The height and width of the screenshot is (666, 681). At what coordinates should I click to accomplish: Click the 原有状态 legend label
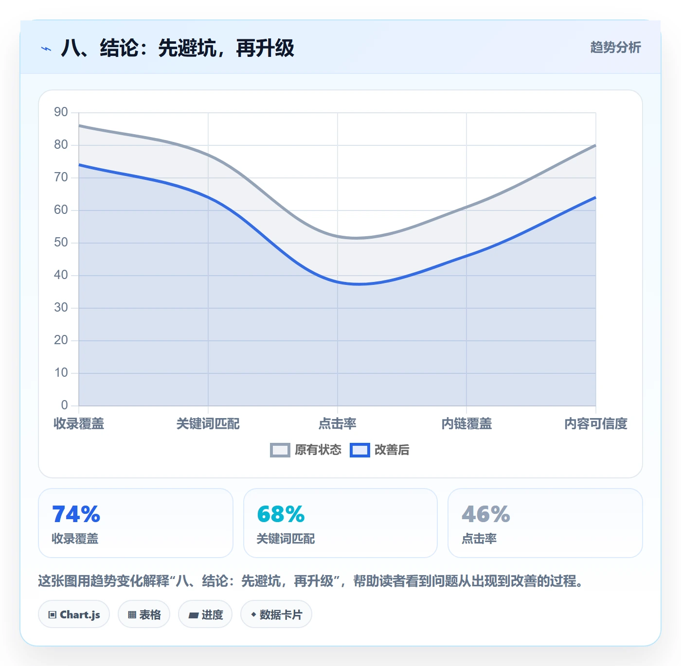tap(318, 450)
